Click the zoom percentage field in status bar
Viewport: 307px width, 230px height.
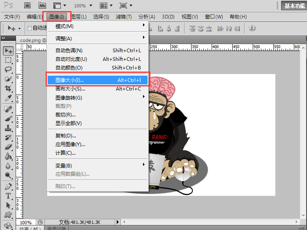click(25, 222)
